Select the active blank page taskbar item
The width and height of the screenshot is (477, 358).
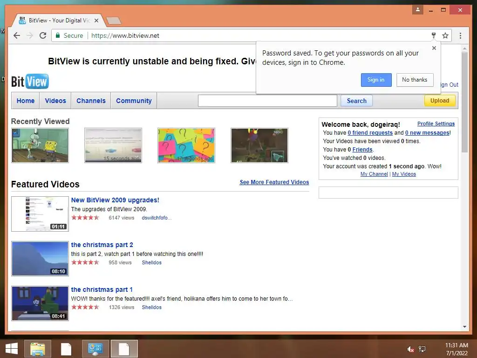[124, 349]
